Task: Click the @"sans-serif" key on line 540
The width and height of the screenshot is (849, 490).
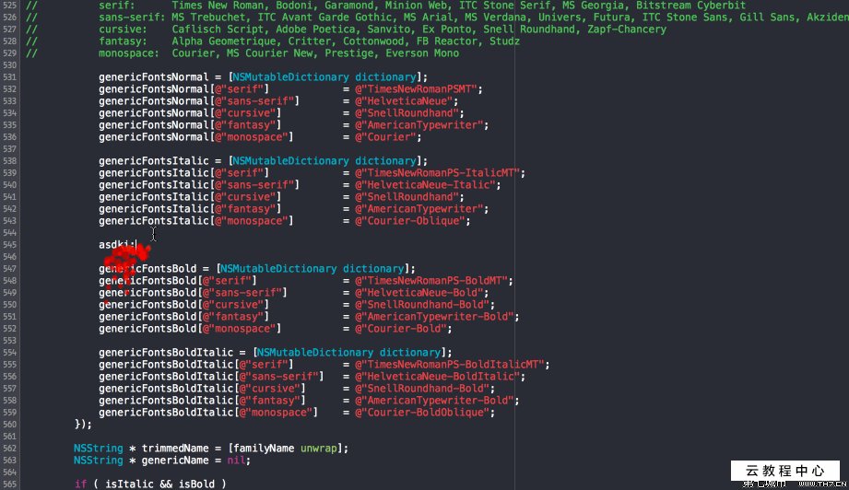Action: [x=254, y=184]
